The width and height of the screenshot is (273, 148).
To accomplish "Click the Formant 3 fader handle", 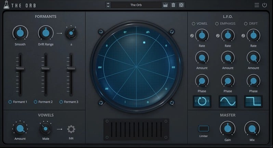I will 71,69.
